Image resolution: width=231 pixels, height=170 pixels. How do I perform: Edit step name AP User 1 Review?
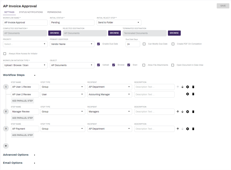pyautogui.click(x=25, y=87)
